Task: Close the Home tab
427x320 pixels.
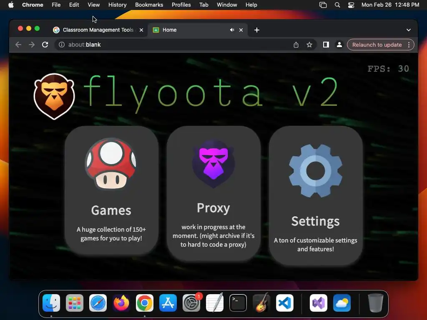Action: click(241, 30)
